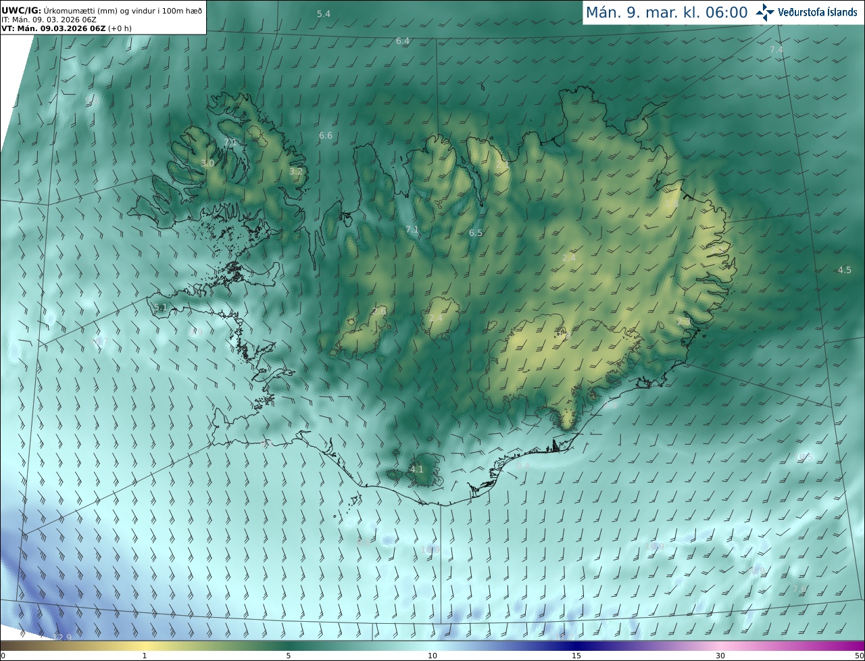Click the 'VT: Mán. 09.03.2026 06Z (+0 h)' line

[66, 28]
